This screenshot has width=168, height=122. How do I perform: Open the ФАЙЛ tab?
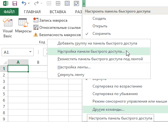(9, 12)
